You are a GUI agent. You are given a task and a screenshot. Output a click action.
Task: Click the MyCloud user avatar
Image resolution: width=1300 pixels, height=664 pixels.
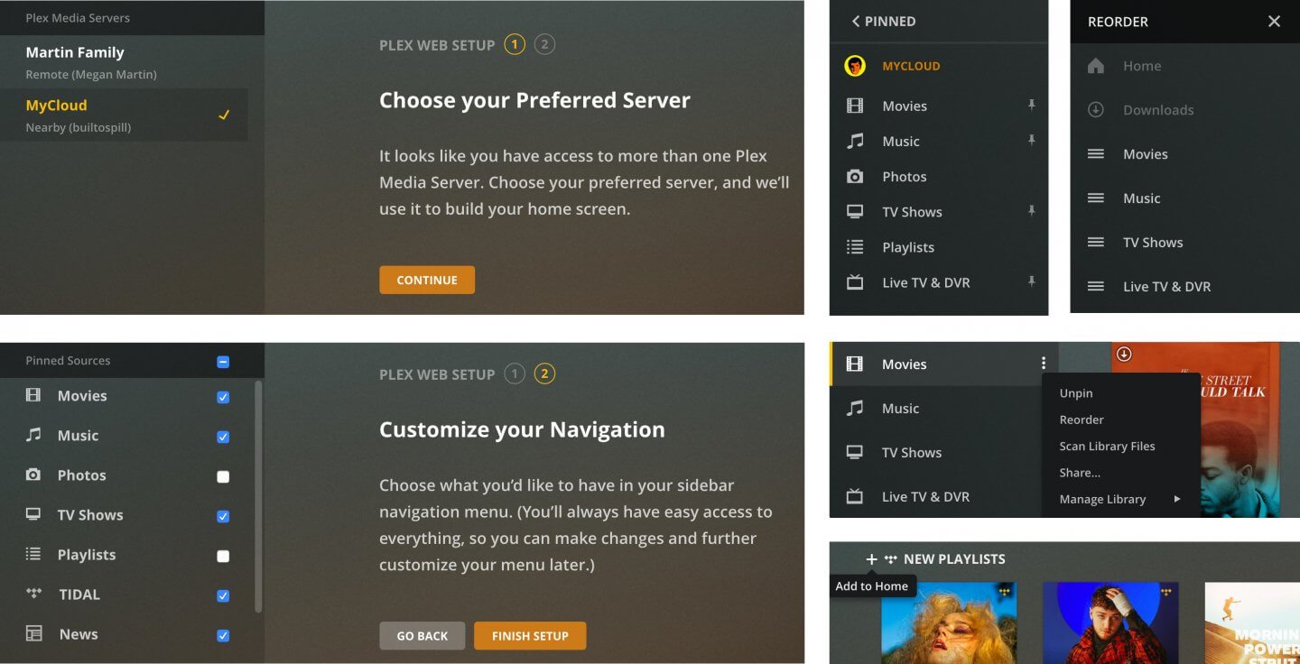854,66
